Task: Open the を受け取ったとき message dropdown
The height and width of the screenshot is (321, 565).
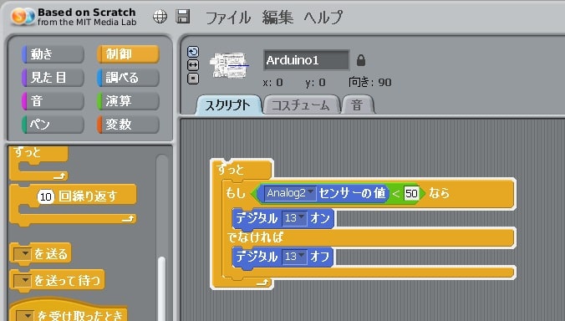Action: (26, 316)
